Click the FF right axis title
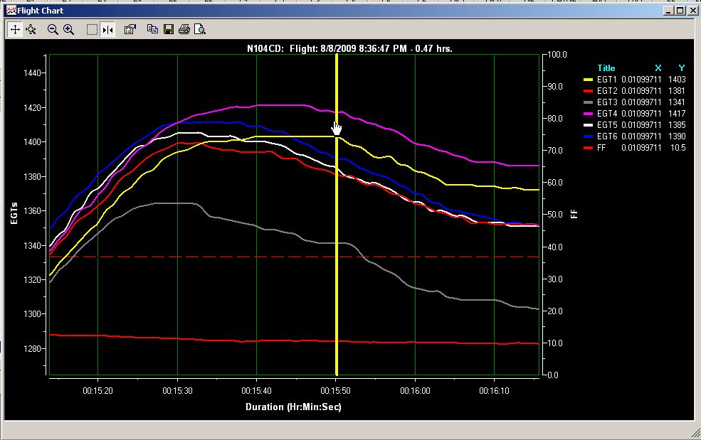The height and width of the screenshot is (440, 701). click(574, 214)
